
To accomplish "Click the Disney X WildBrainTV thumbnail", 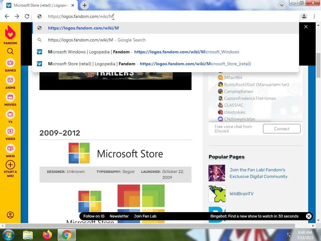I will 217,194.
